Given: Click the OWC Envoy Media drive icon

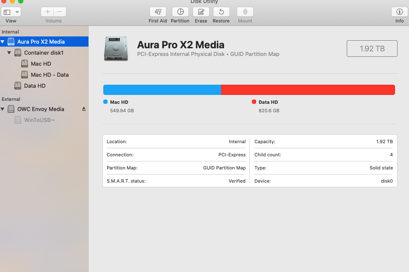Looking at the screenshot, I should click(x=11, y=109).
